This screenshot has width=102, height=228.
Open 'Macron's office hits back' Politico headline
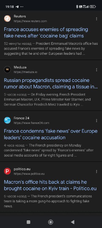50,185
